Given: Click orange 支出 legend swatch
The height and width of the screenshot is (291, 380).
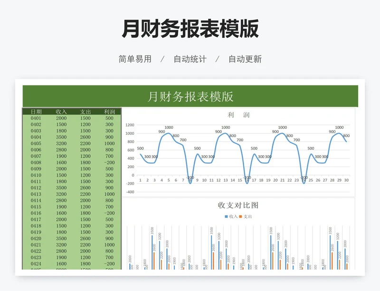Looking at the screenshot, I should (240, 216).
